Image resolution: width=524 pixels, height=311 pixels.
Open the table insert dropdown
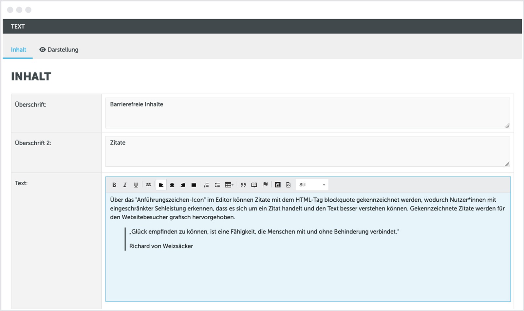tap(229, 185)
